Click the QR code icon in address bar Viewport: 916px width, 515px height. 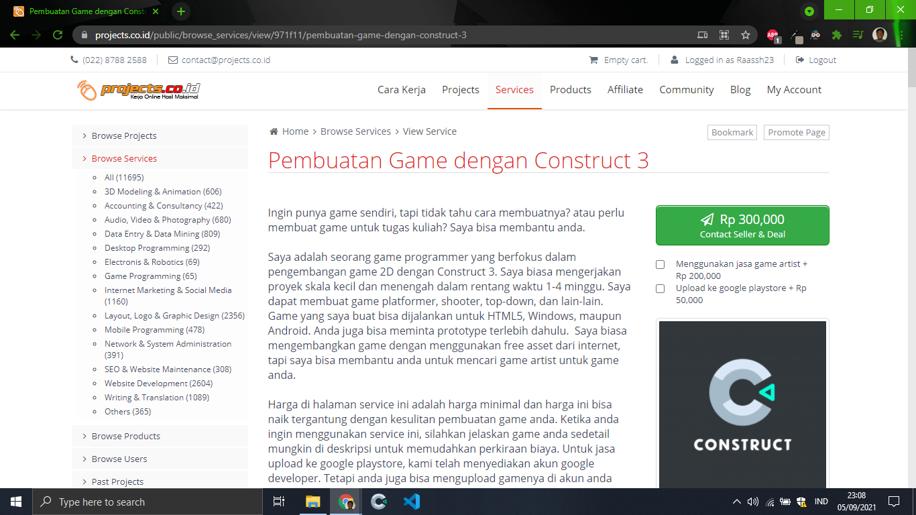tap(724, 35)
